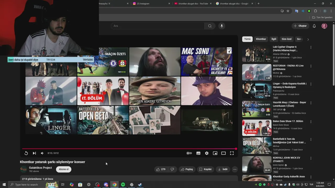Download video with İndir button
The height and width of the screenshot is (188, 335).
tap(223, 169)
